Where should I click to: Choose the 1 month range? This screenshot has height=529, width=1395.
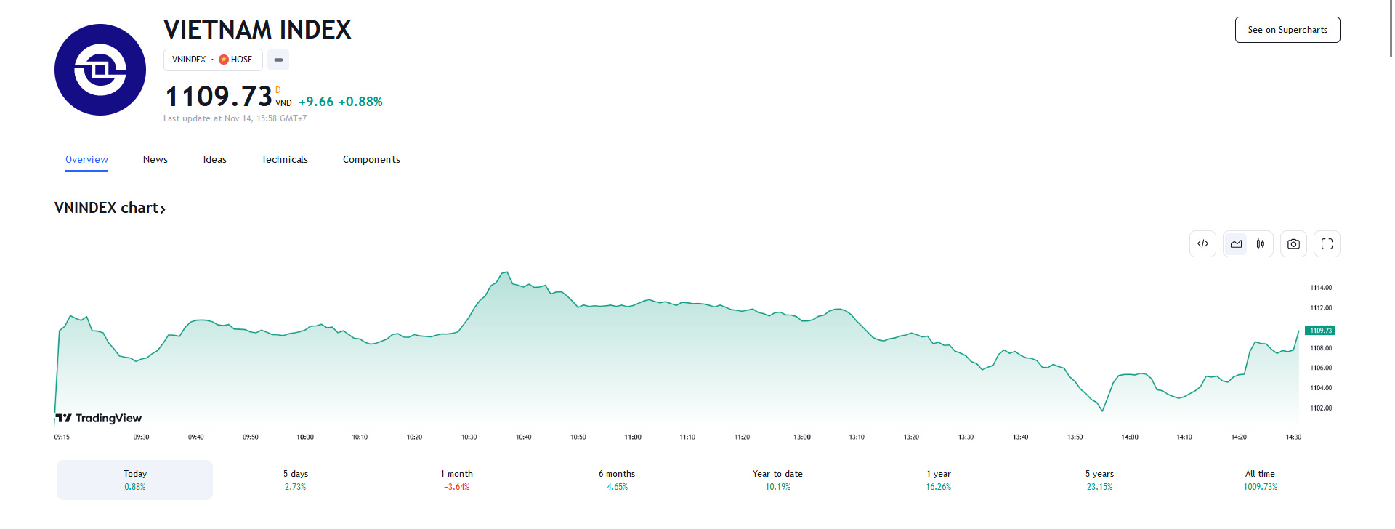(x=456, y=480)
